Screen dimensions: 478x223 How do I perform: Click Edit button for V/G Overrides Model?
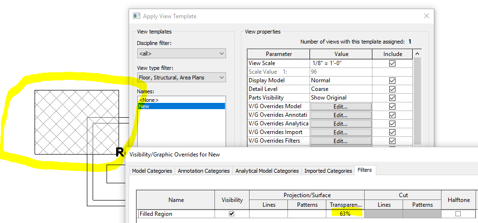coord(341,106)
